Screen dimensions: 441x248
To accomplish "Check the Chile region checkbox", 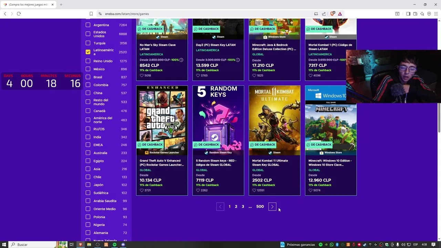I will [88, 177].
